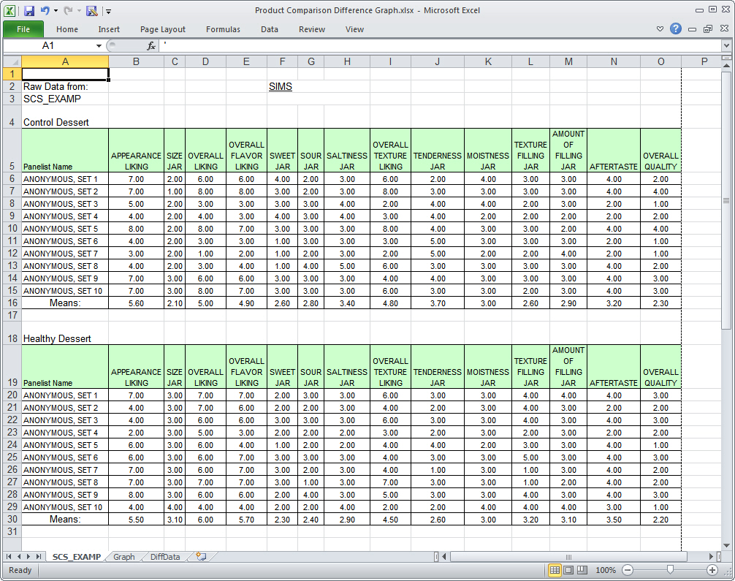Screen dimensions: 735x581
Task: Open the Redo history dropdown arrow
Action: pyautogui.click(x=79, y=11)
